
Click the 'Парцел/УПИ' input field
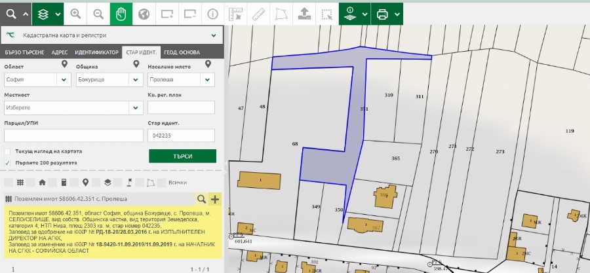[73, 136]
